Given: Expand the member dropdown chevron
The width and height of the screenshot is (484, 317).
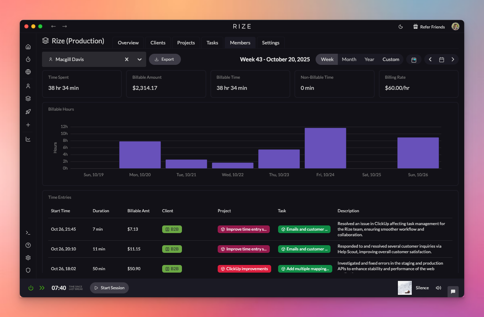Looking at the screenshot, I should pyautogui.click(x=140, y=59).
